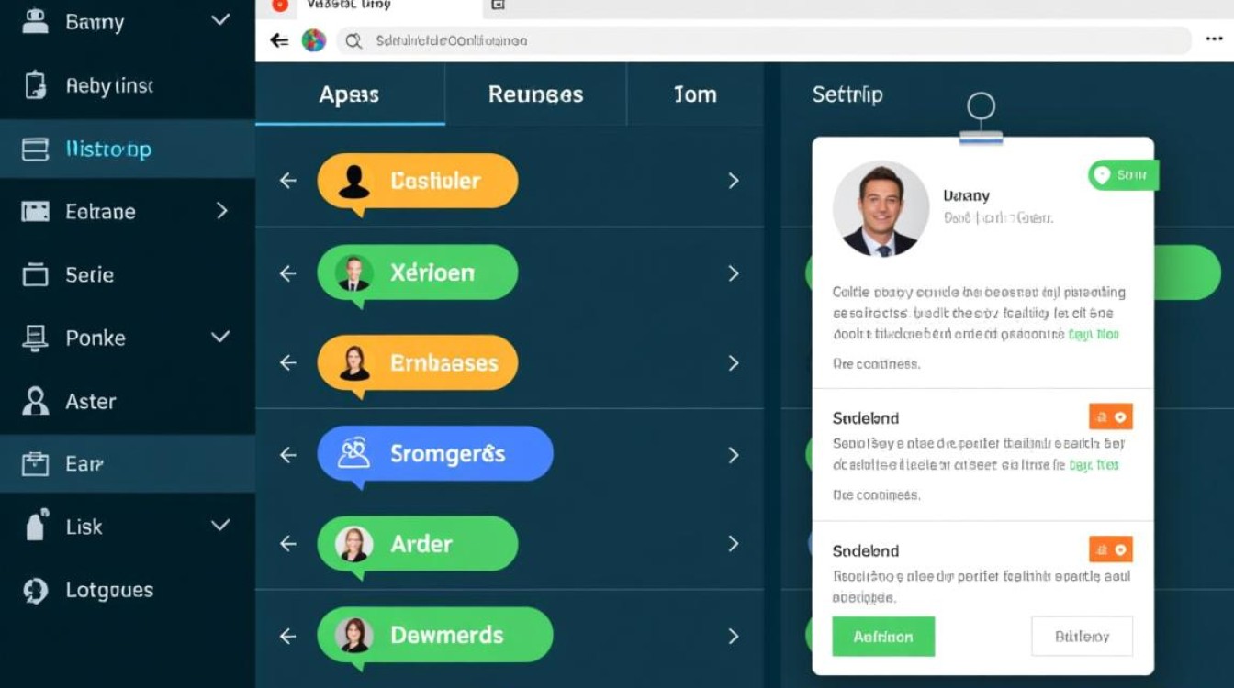Switch to the Reunges tab
Viewport: 1234px width, 688px height.
[535, 94]
